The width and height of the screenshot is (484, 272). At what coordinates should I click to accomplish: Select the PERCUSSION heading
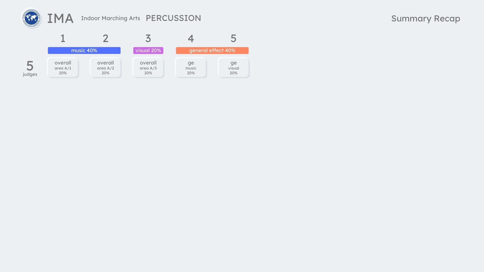(173, 18)
